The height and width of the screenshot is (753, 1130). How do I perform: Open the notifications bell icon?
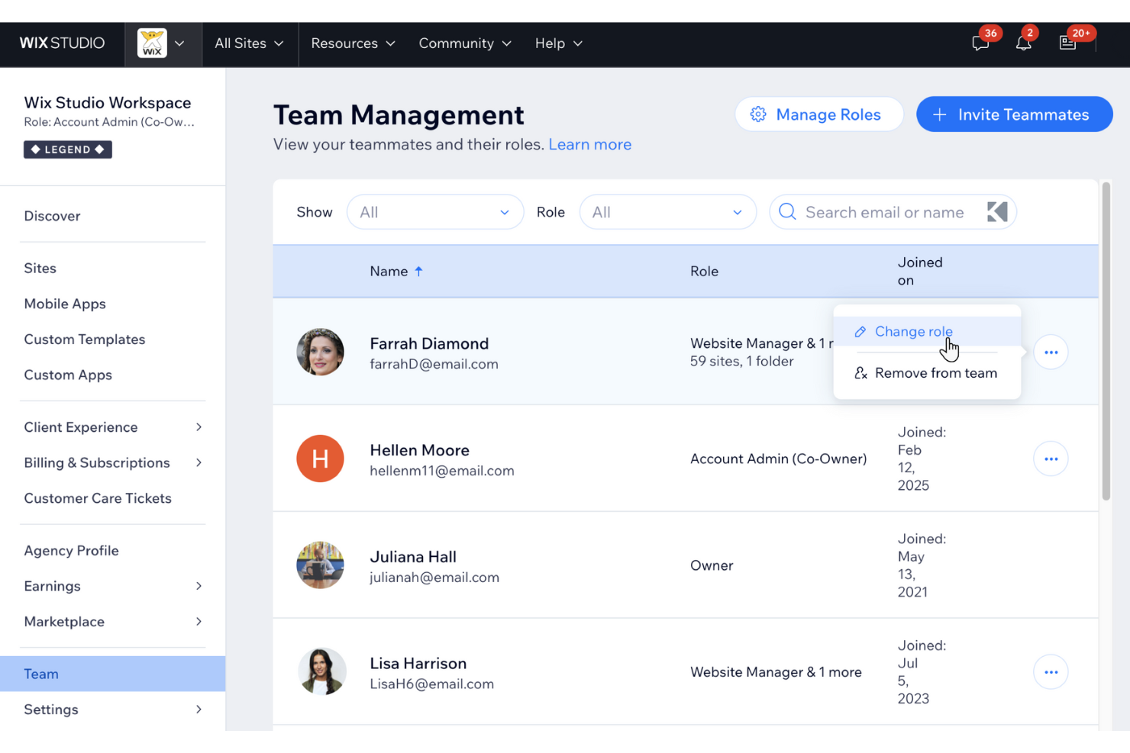click(x=1023, y=43)
